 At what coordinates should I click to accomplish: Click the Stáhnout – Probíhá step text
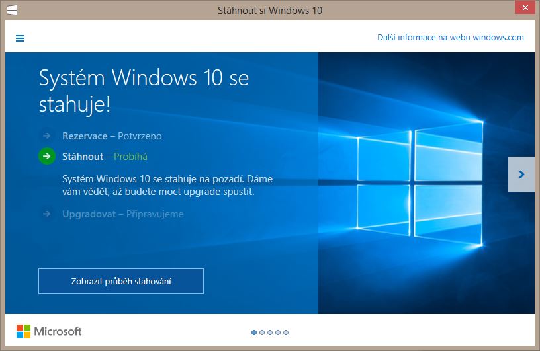point(105,157)
